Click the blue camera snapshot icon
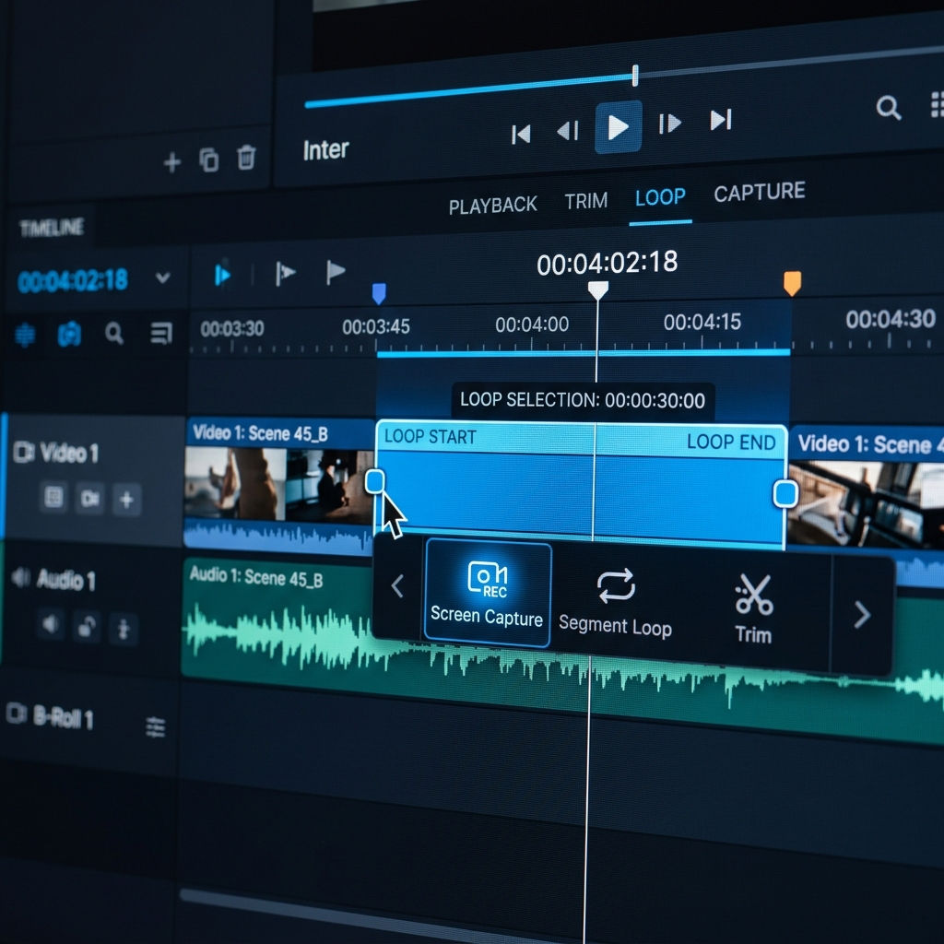 [x=69, y=334]
